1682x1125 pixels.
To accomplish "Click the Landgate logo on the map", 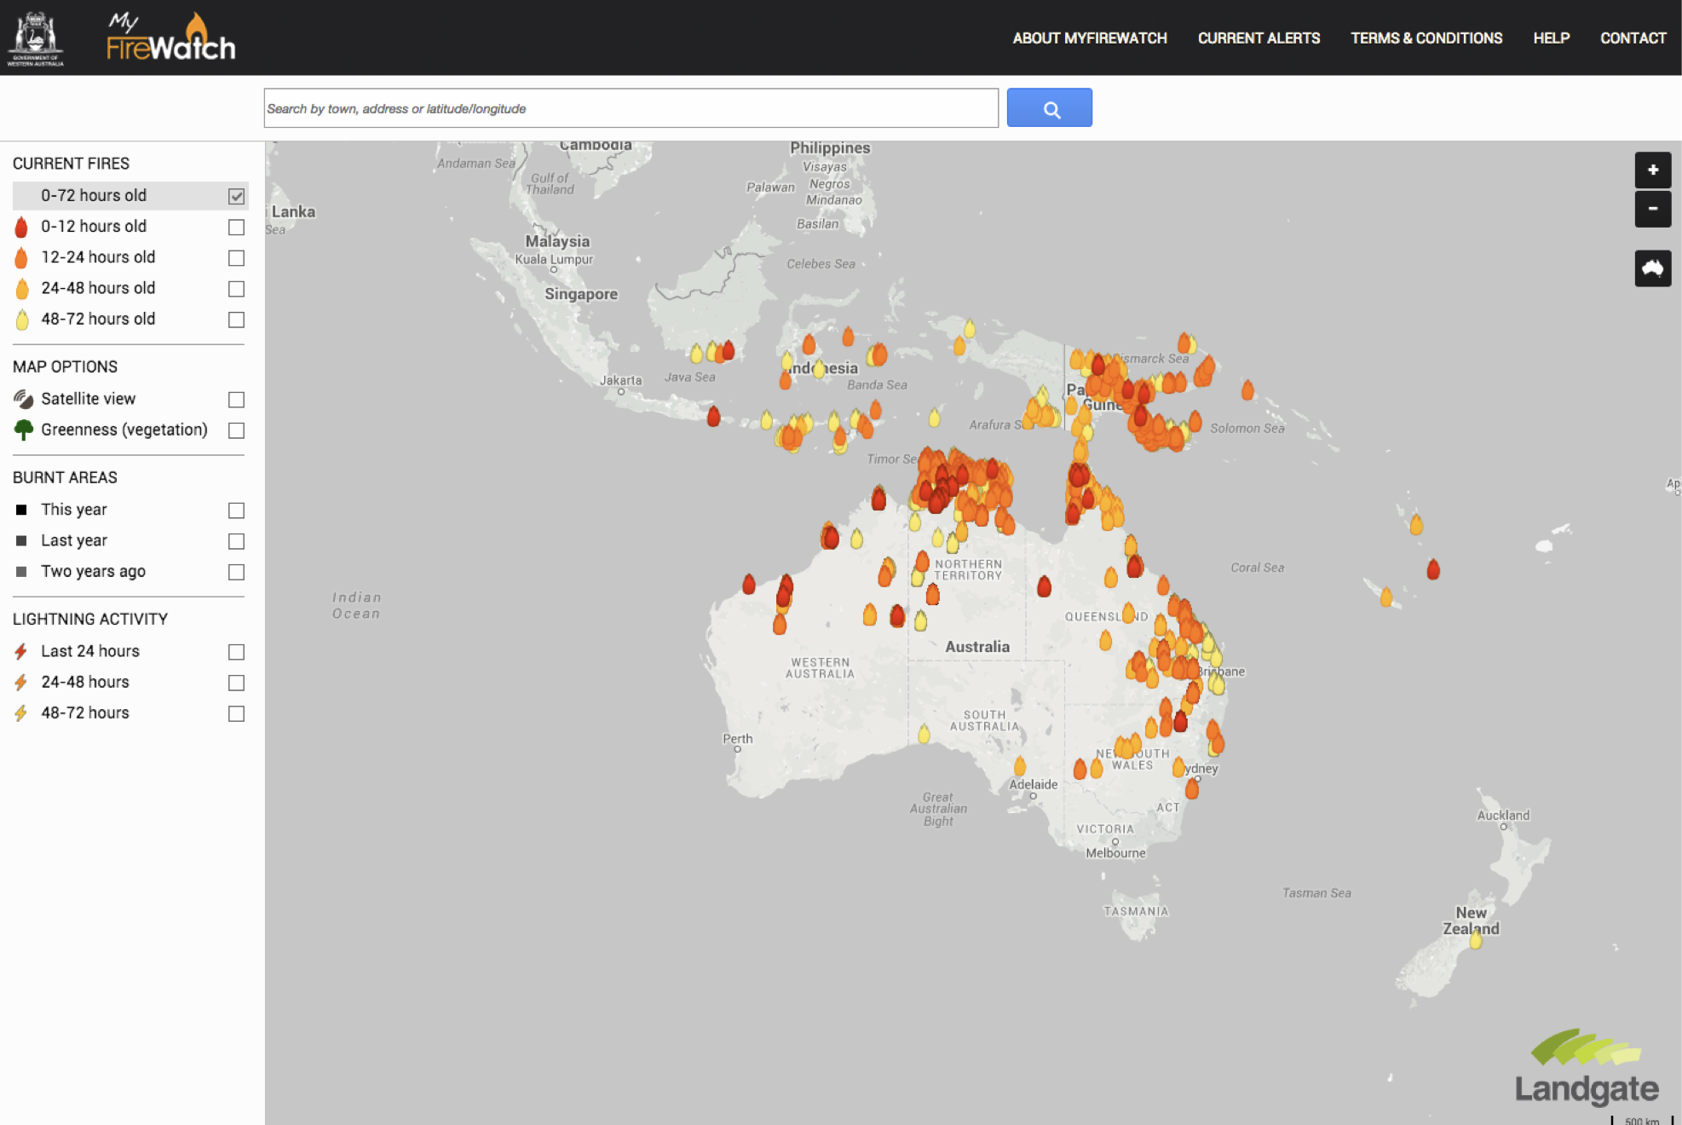I will pos(1586,1067).
